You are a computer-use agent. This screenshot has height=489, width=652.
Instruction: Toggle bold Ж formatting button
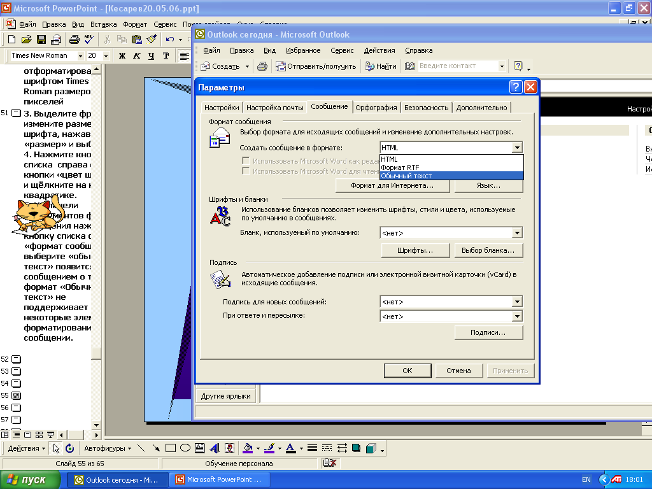(122, 56)
